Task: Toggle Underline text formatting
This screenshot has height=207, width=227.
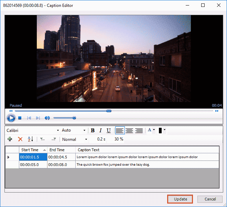Action: click(x=109, y=131)
